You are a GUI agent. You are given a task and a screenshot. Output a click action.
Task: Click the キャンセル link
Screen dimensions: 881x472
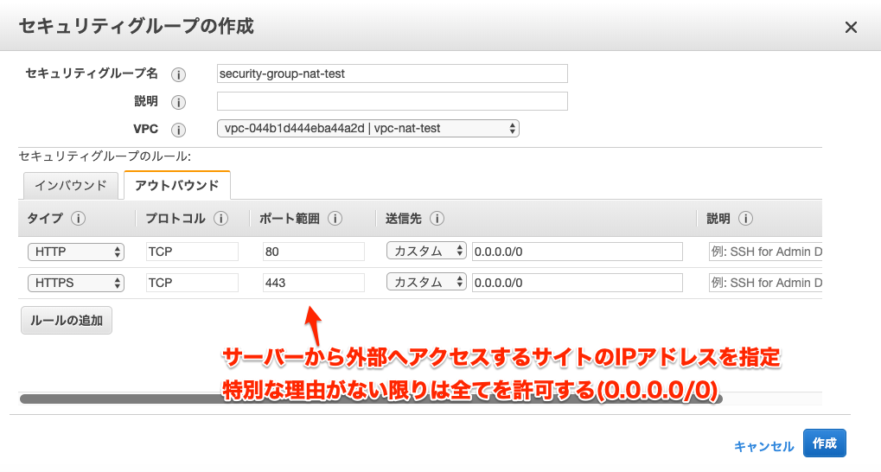(x=763, y=446)
